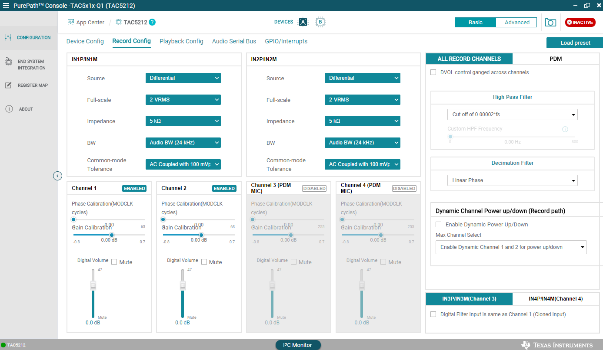Click the Load preset button
This screenshot has height=350, width=603.
[x=575, y=43]
